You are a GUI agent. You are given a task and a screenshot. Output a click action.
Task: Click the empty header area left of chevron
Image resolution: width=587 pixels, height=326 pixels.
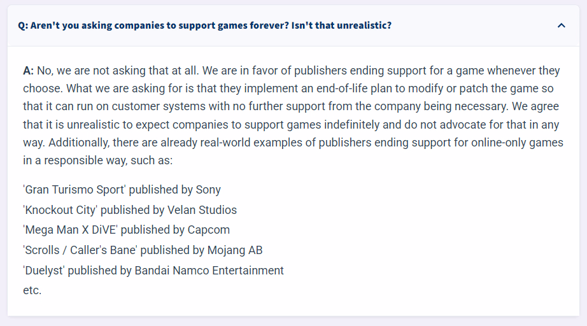(474, 25)
